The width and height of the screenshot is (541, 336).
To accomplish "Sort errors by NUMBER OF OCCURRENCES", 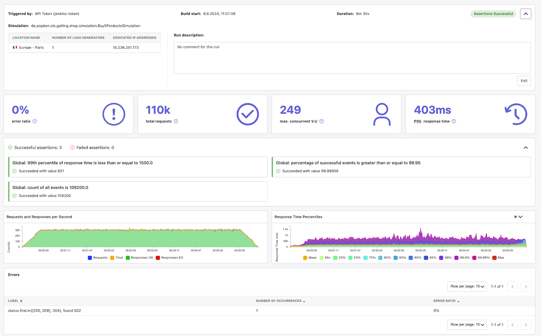I will coord(281,301).
